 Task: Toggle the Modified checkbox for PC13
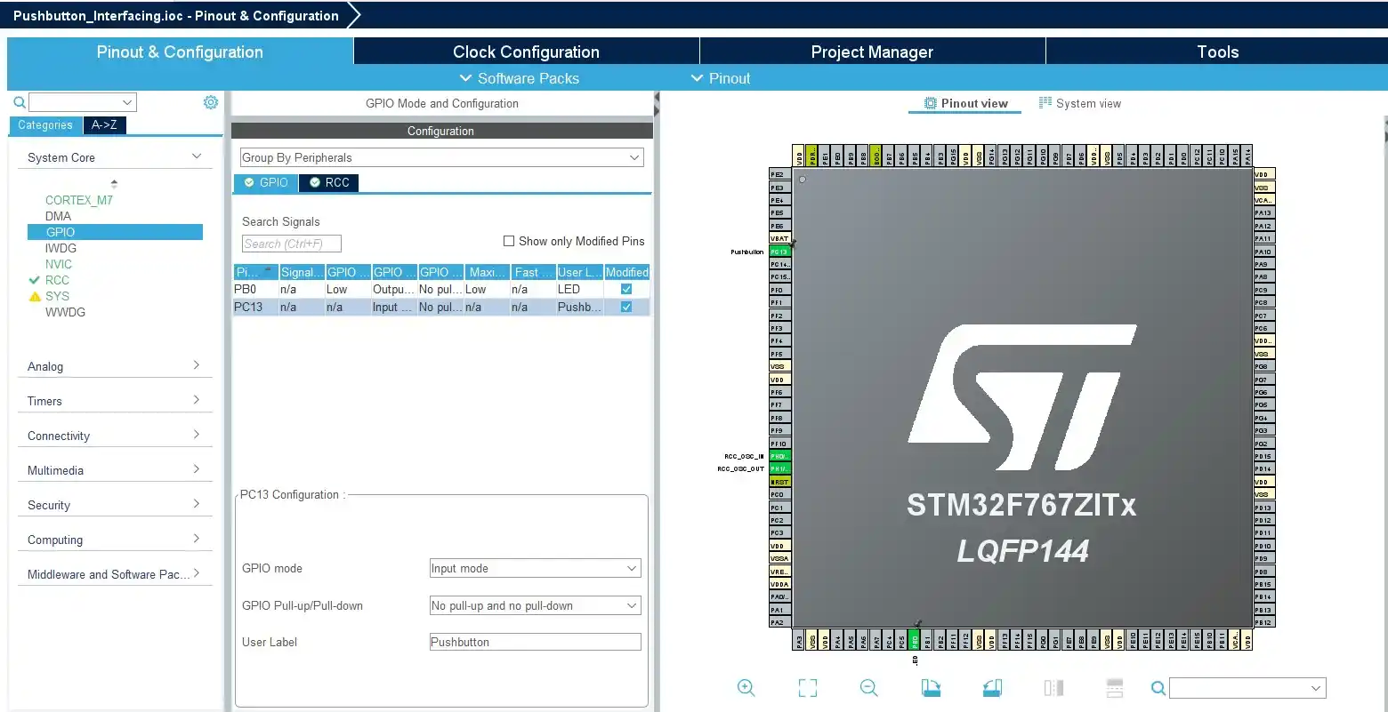point(626,307)
